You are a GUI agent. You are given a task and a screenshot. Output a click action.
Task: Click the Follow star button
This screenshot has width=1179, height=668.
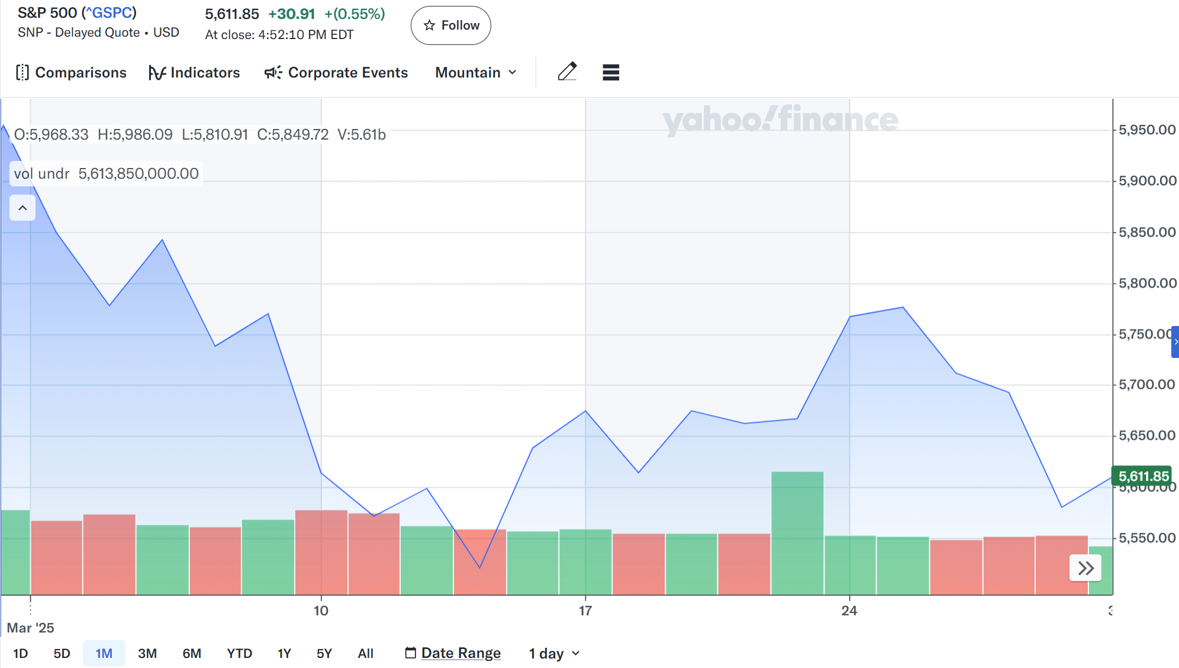450,25
